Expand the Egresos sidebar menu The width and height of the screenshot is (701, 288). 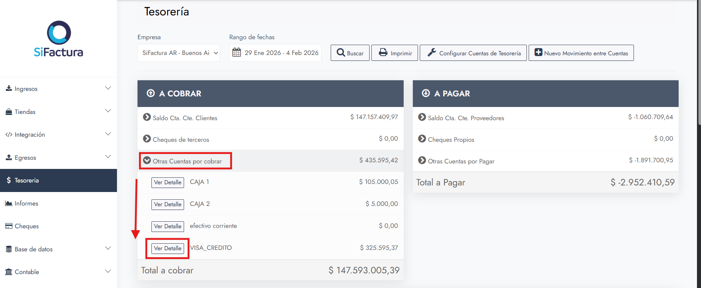point(58,158)
